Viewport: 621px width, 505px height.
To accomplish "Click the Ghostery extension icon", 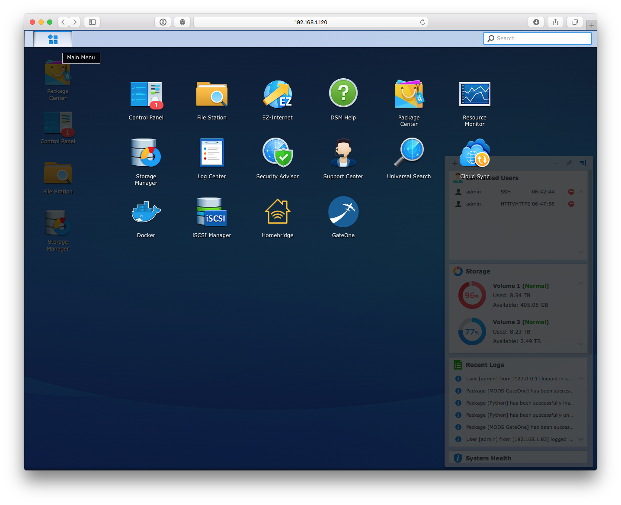I will 182,22.
